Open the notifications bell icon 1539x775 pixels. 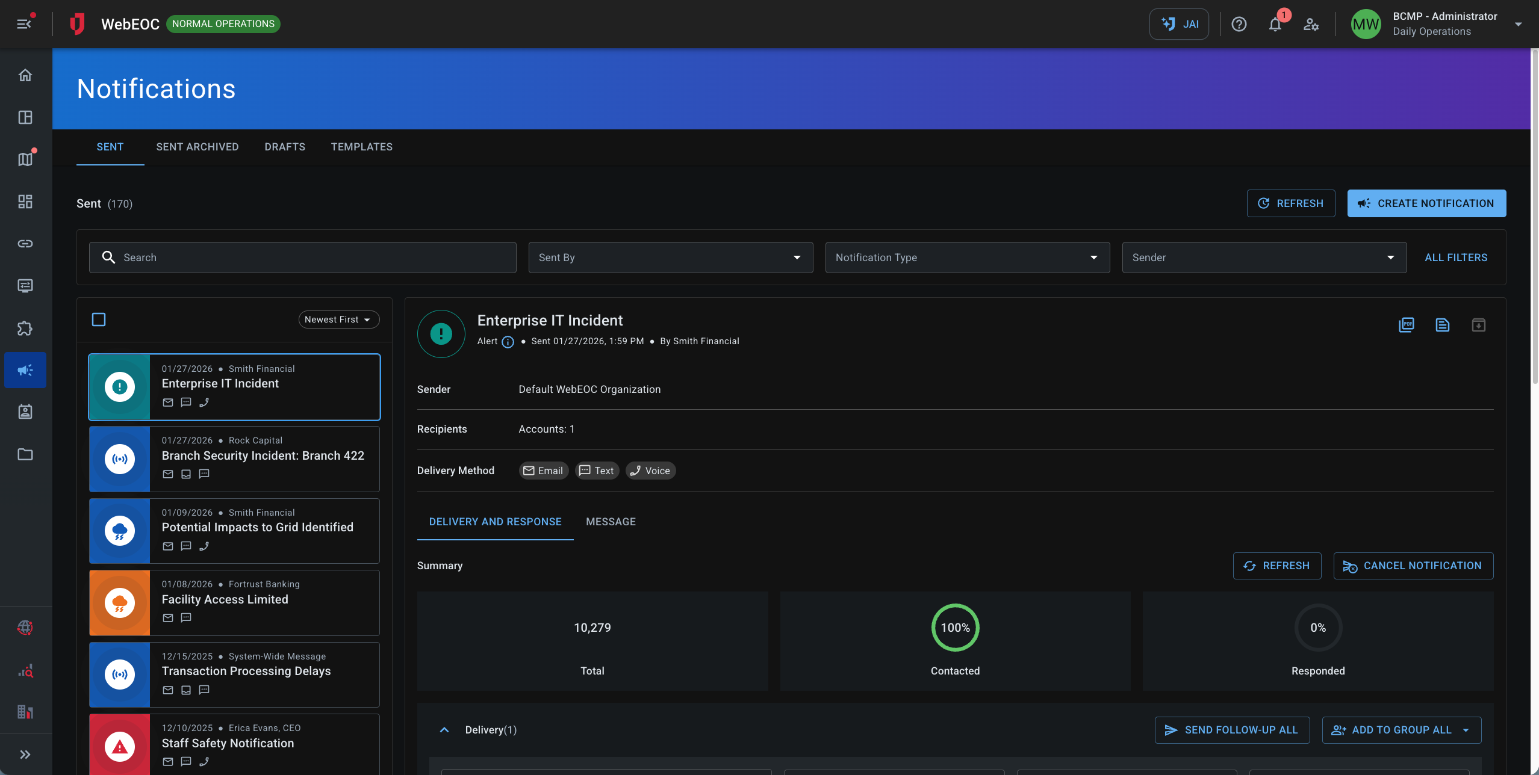pos(1275,24)
